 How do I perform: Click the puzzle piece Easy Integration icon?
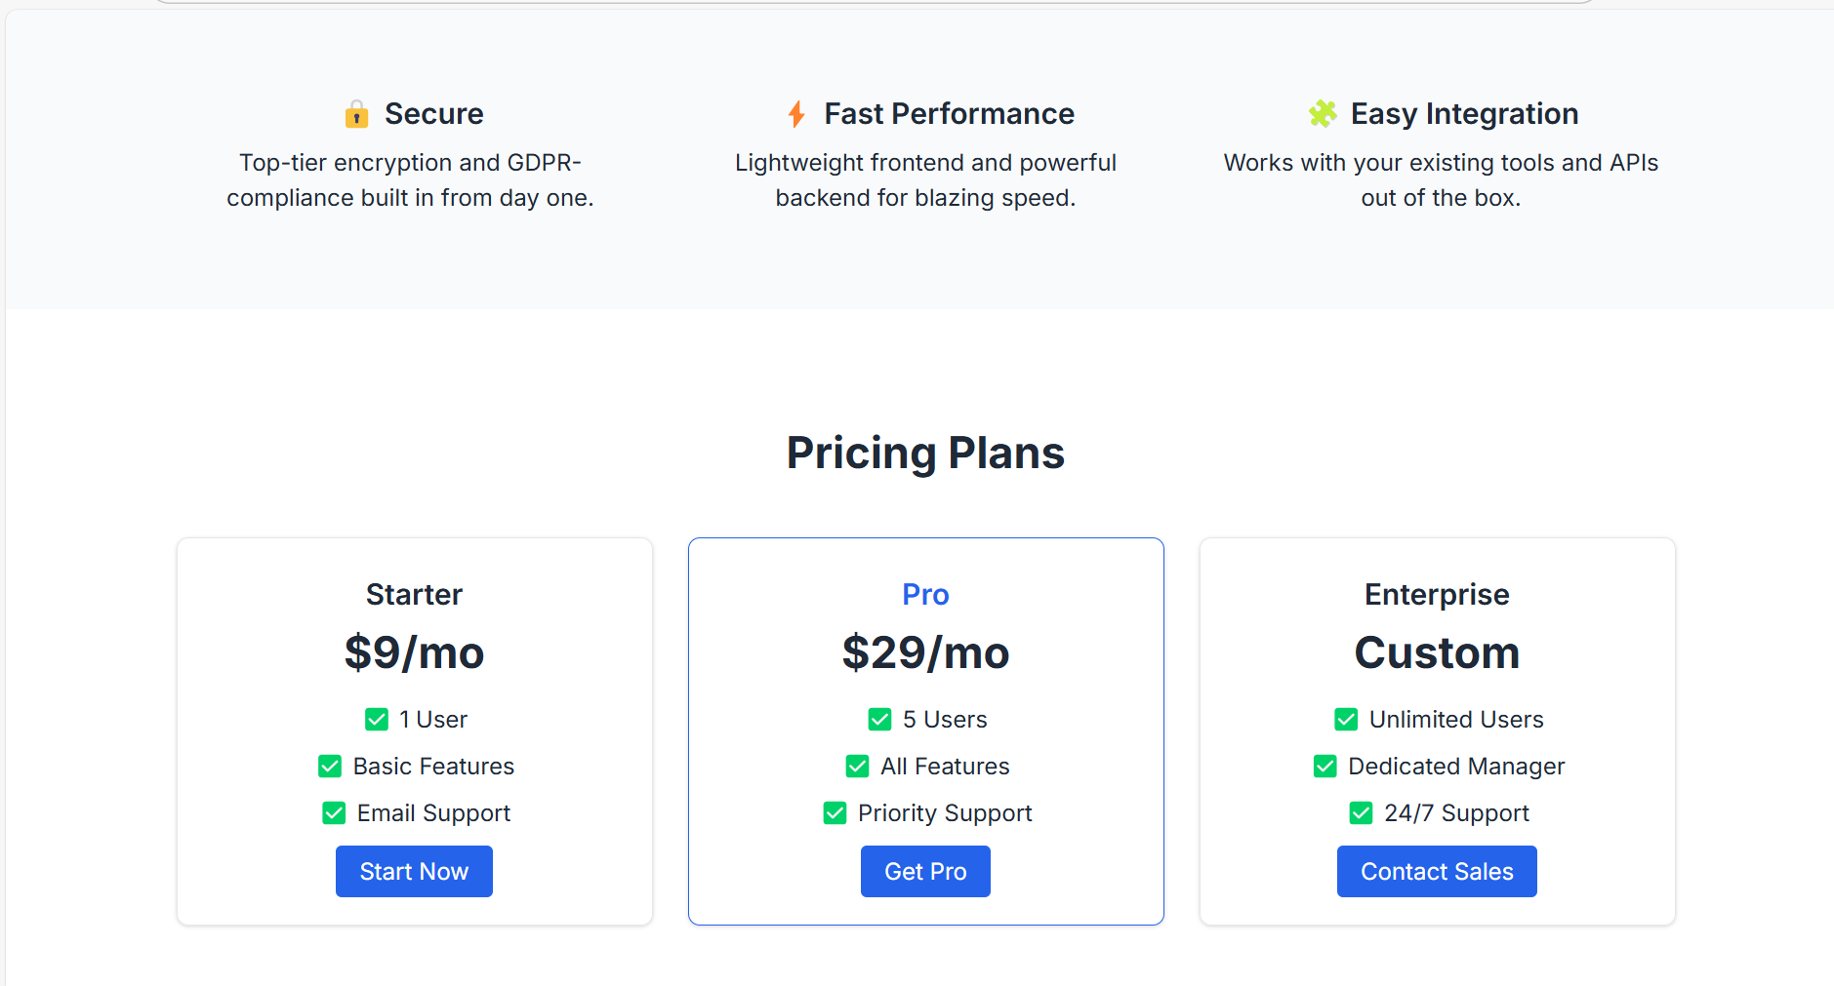point(1323,114)
